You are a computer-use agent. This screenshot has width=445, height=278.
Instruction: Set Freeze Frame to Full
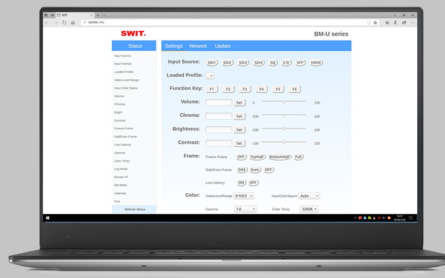[x=299, y=157]
